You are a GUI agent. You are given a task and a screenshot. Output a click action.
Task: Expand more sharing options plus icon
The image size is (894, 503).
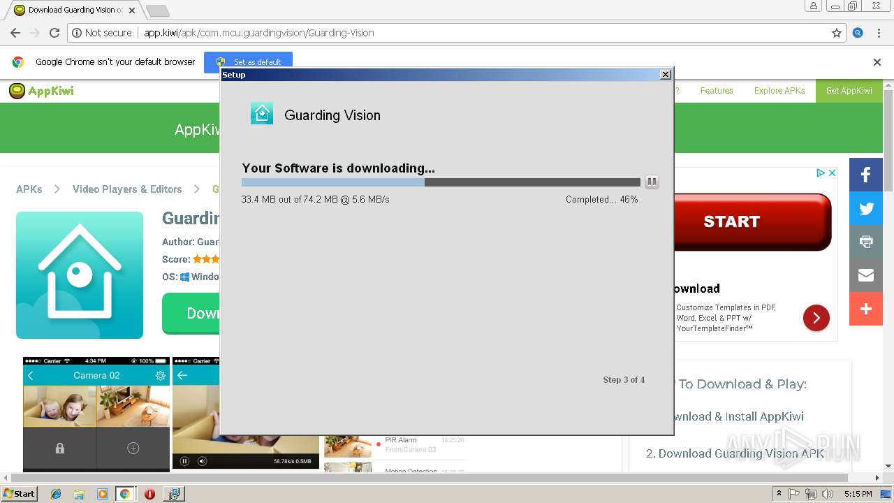pos(866,309)
